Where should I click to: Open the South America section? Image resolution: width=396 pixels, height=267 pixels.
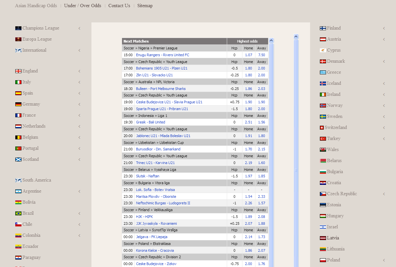tap(37, 180)
